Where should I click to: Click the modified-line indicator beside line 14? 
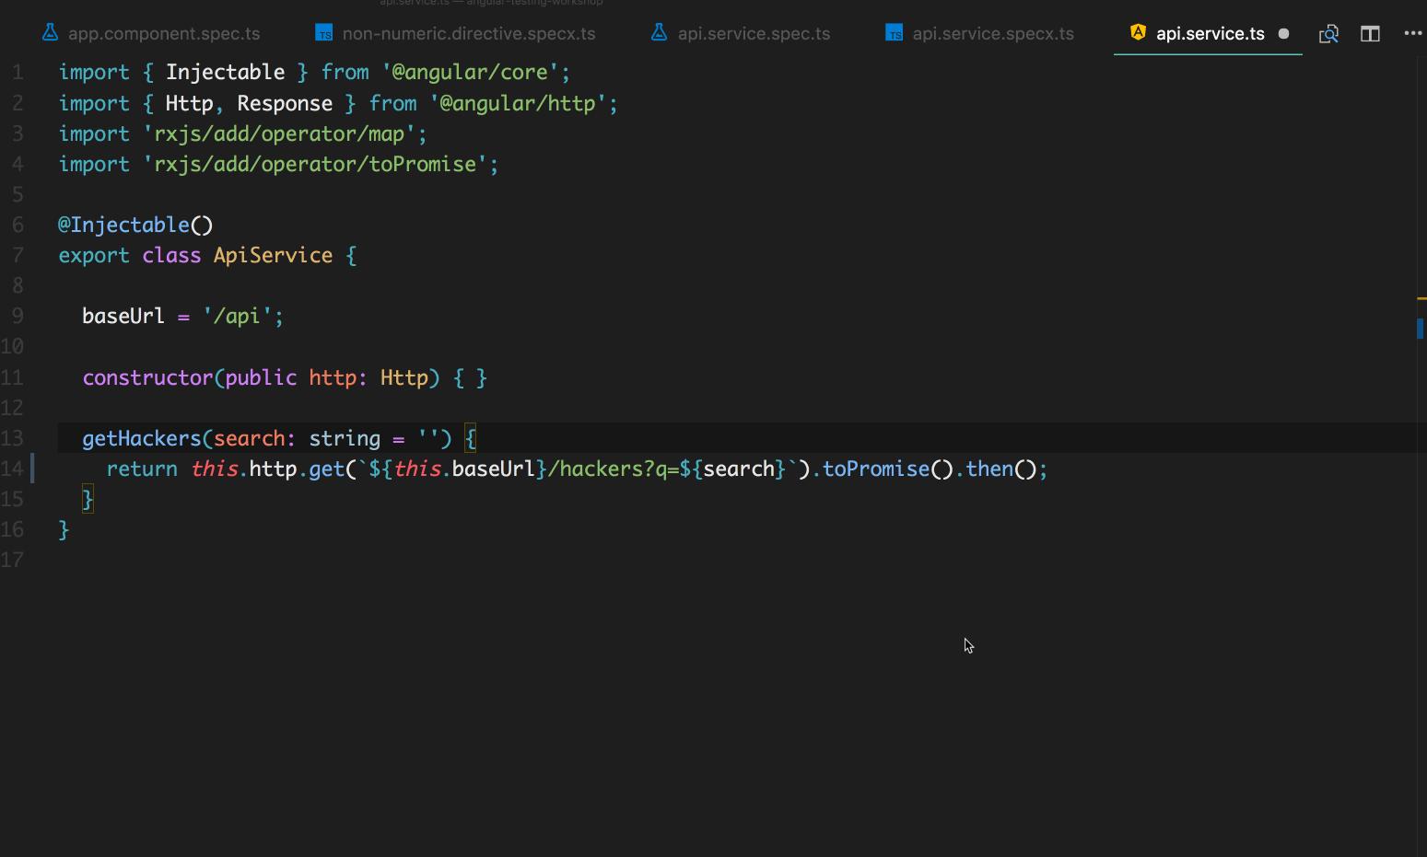pos(33,469)
